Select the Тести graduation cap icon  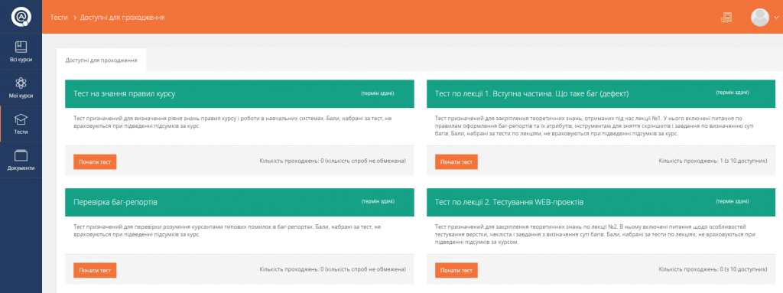click(x=21, y=119)
